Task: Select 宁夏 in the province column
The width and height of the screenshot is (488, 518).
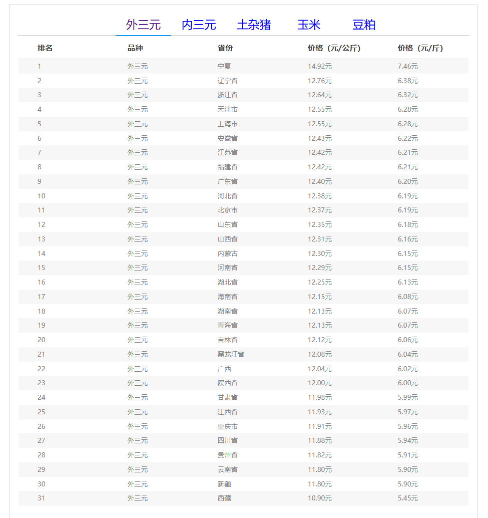Action: click(x=224, y=66)
